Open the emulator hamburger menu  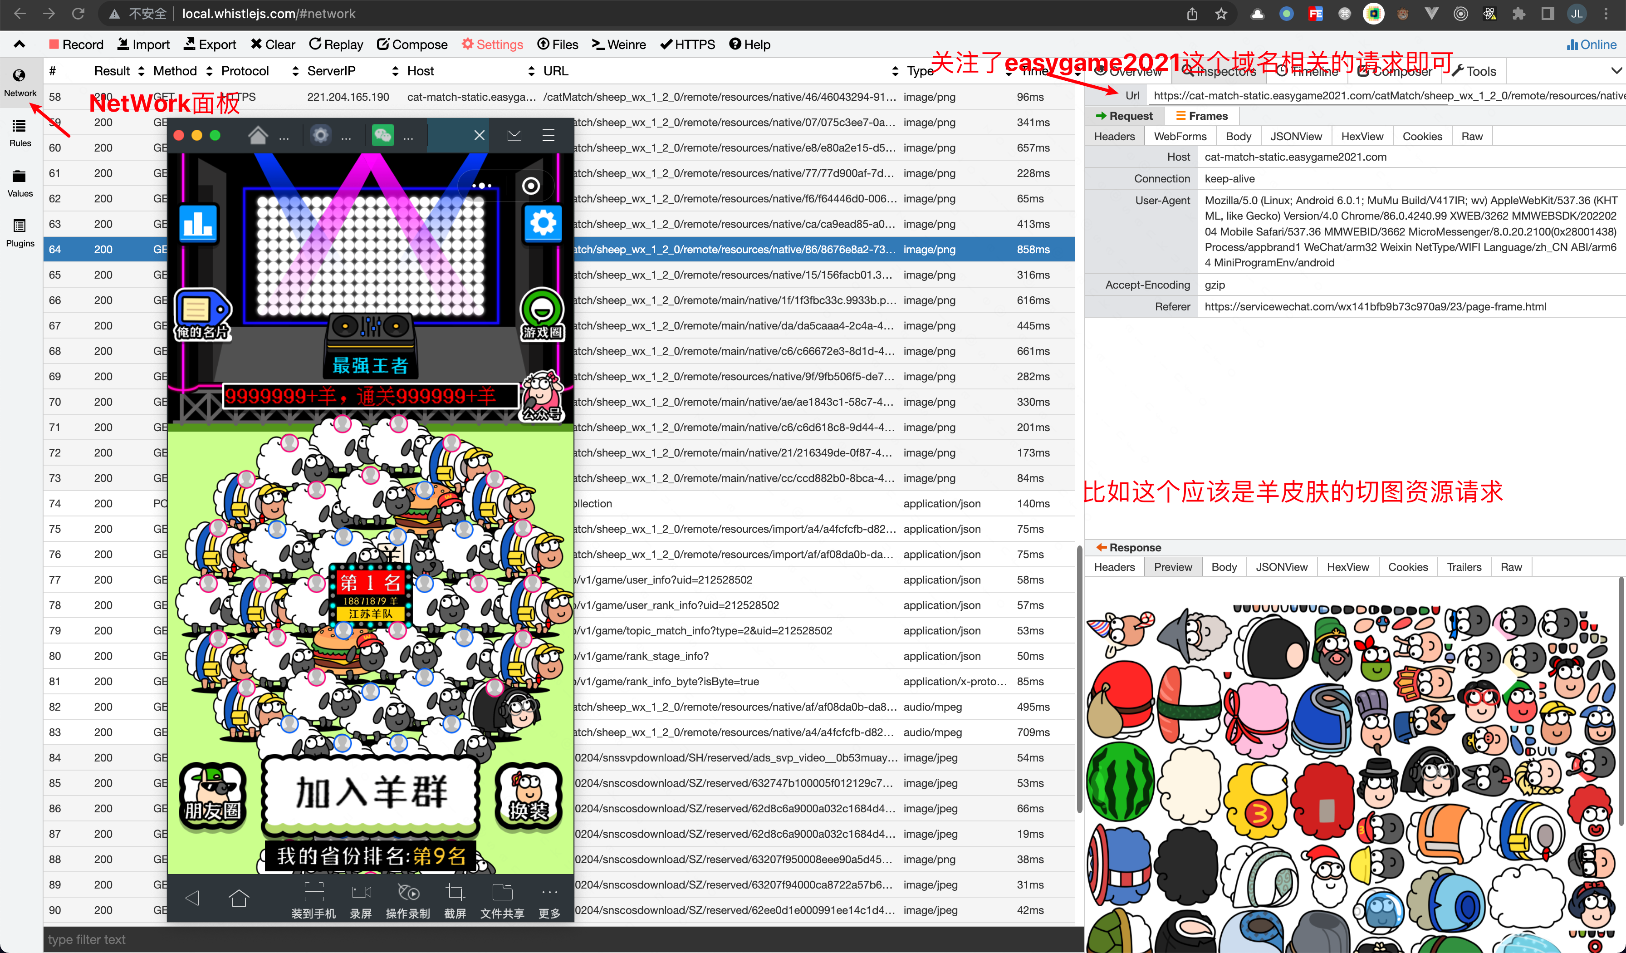coord(549,135)
